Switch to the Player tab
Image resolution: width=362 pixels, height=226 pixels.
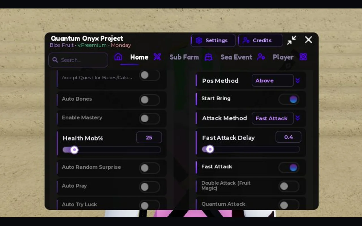pos(283,57)
